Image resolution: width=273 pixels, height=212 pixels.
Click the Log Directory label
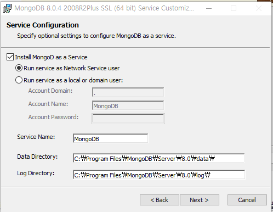[x=36, y=173]
